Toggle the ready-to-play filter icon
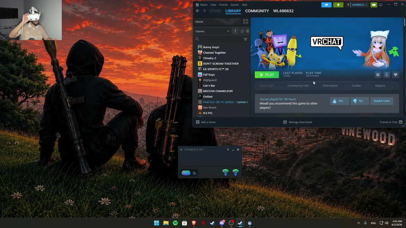Image resolution: width=406 pixels, height=228 pixels. (x=247, y=31)
